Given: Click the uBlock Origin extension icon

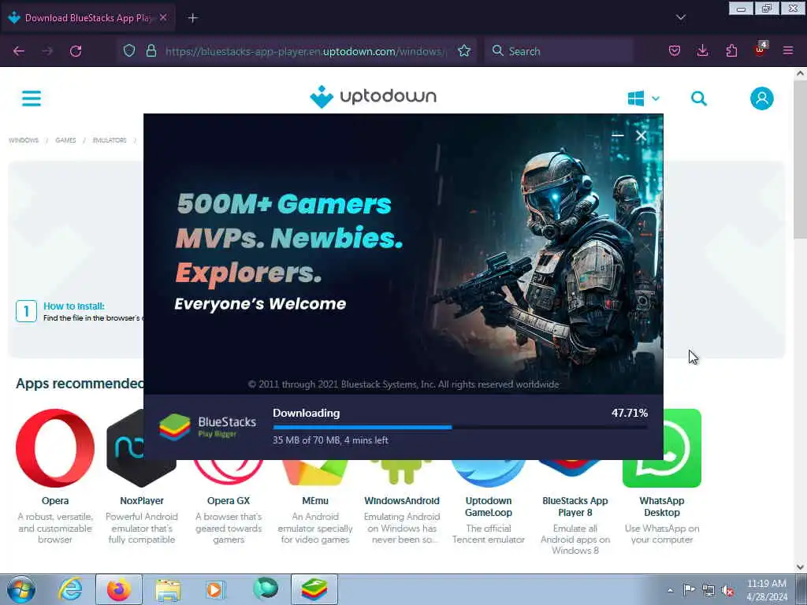Looking at the screenshot, I should point(761,50).
